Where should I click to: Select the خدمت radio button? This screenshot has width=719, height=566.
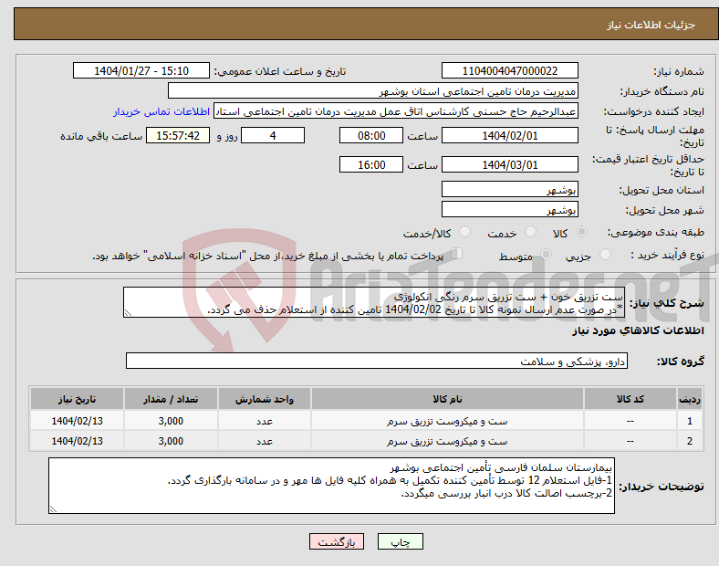click(530, 232)
